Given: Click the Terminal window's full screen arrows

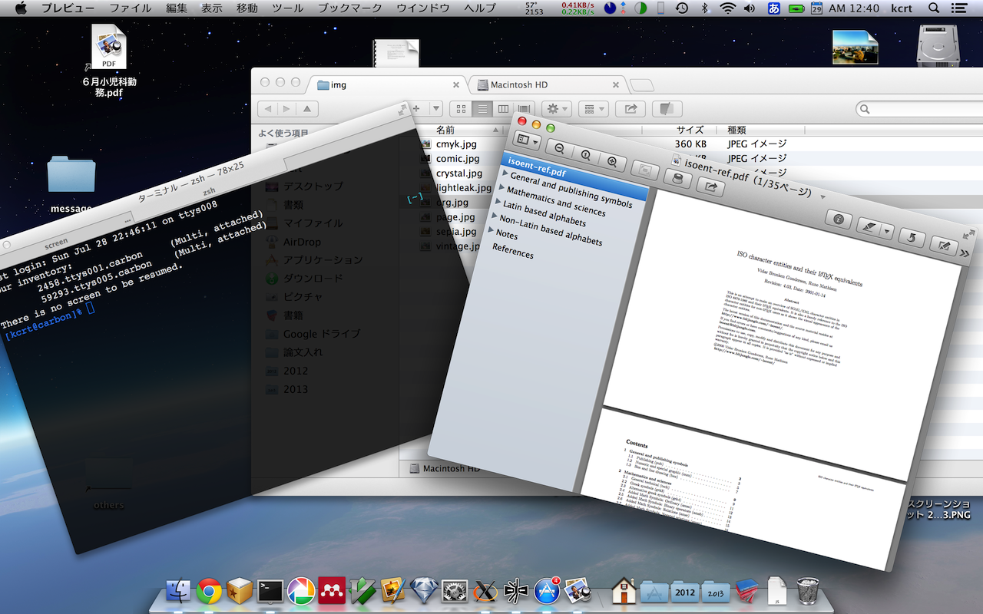Looking at the screenshot, I should point(402,111).
